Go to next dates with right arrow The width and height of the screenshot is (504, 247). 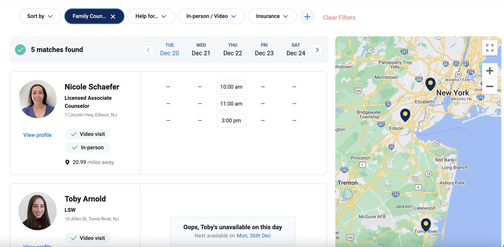pyautogui.click(x=317, y=50)
